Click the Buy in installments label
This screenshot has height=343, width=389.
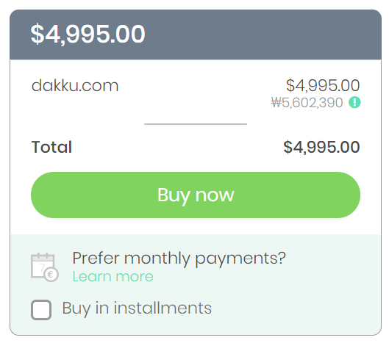click(137, 308)
